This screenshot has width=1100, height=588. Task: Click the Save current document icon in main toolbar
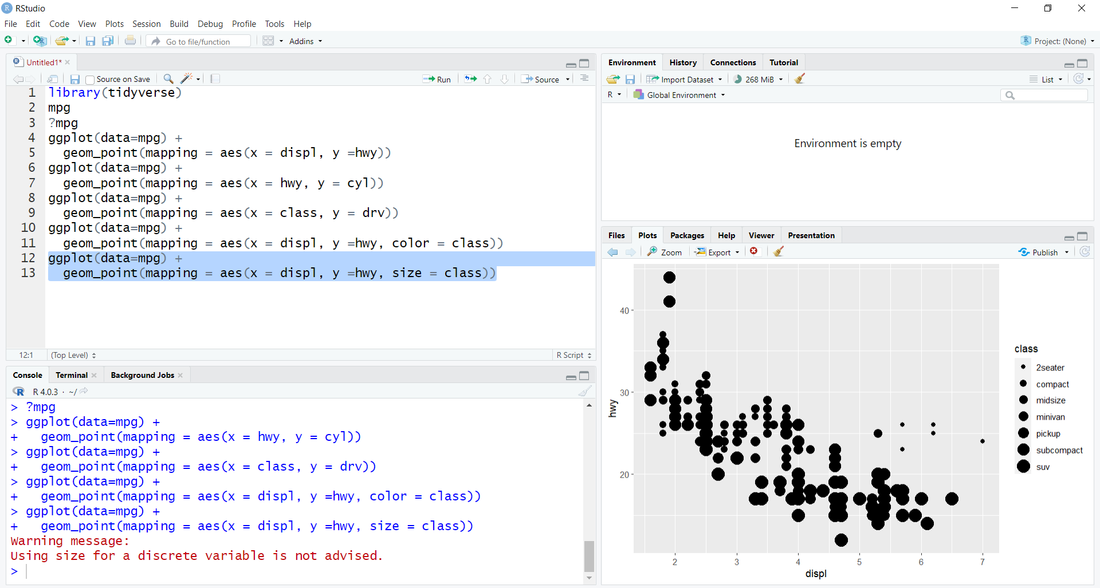(x=90, y=41)
